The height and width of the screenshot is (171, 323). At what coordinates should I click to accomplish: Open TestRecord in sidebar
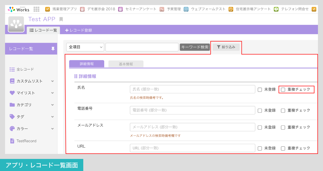point(26,141)
